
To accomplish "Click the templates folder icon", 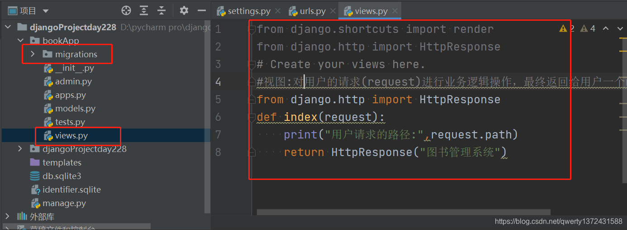I will (x=35, y=162).
